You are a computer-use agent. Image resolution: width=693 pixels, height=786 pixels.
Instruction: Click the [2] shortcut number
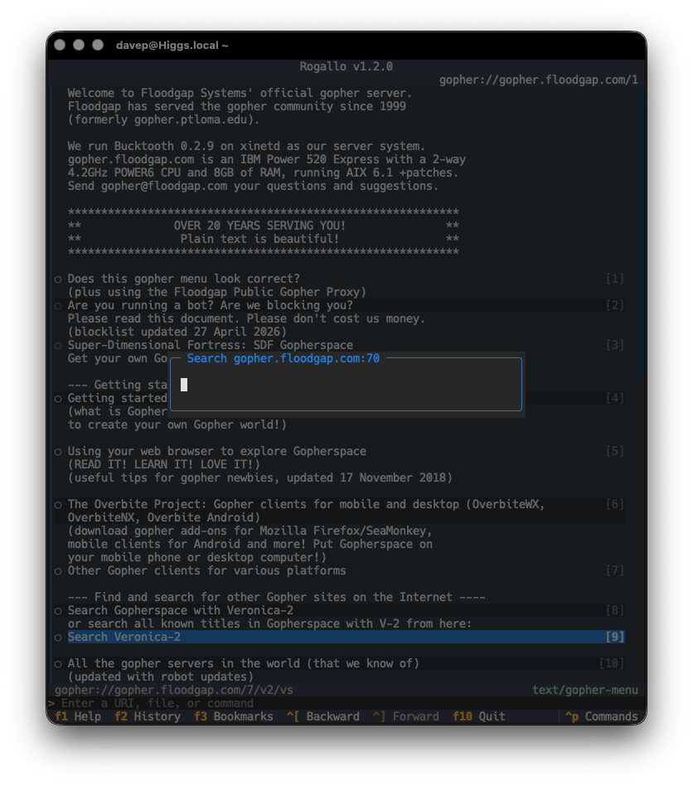(615, 305)
